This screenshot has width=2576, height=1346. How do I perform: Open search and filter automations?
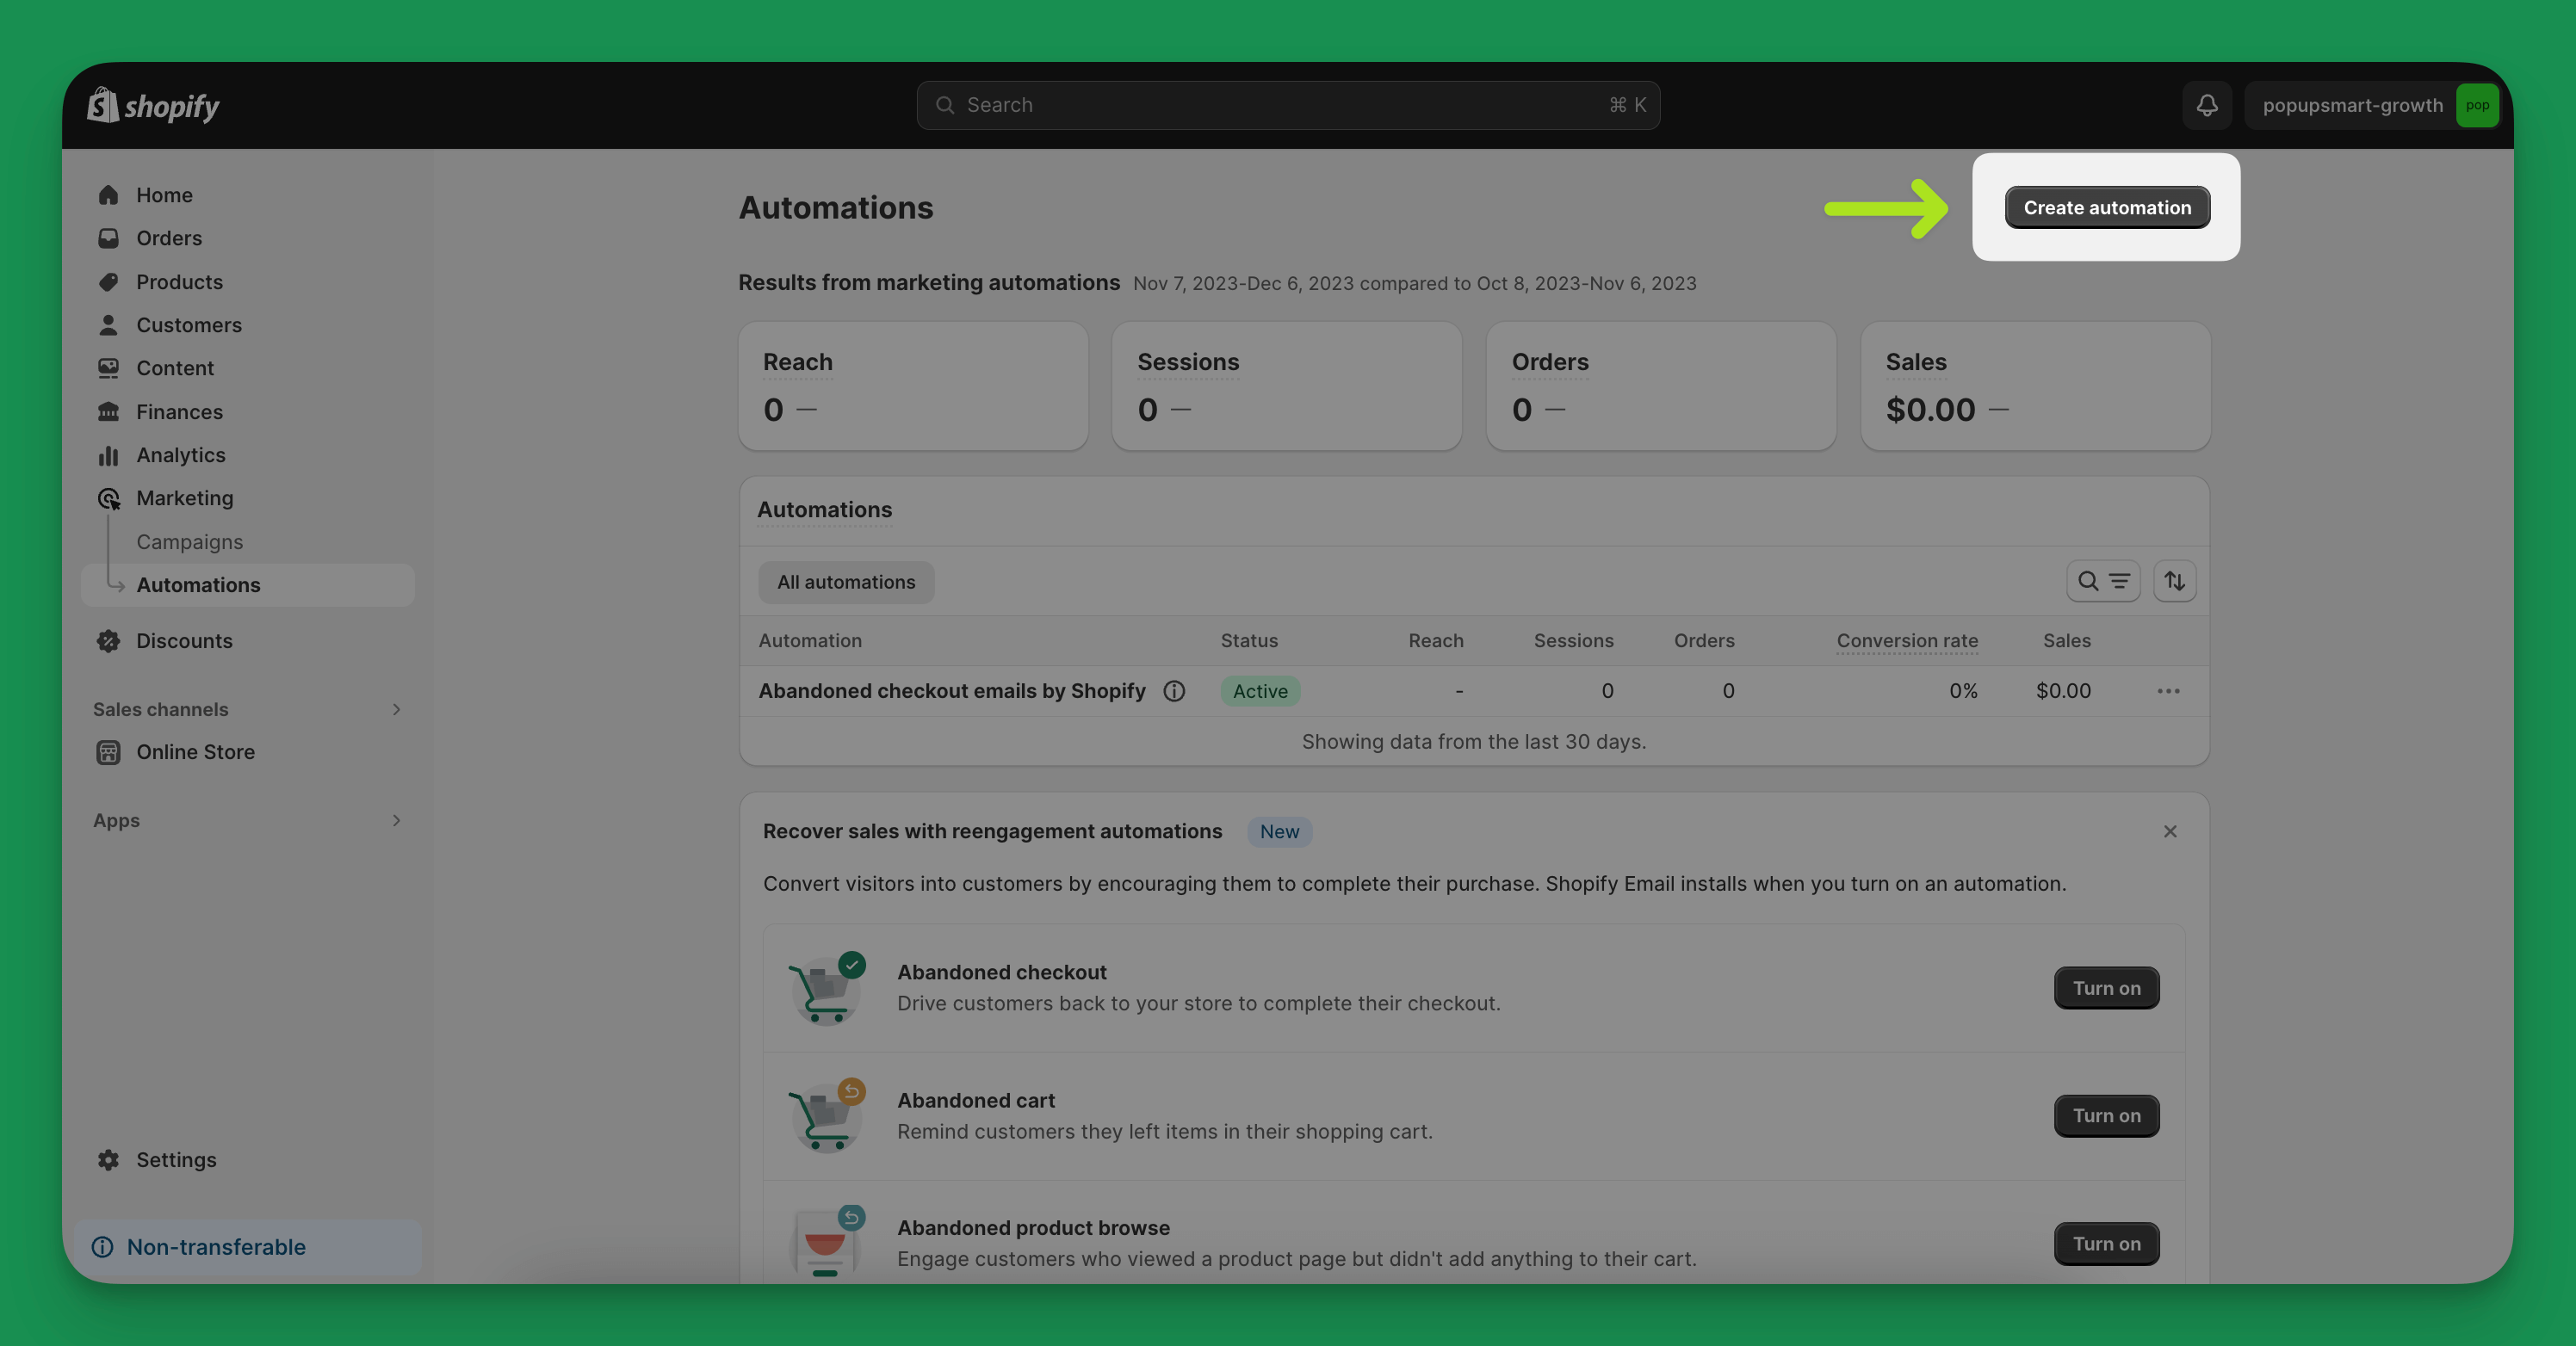click(2103, 581)
